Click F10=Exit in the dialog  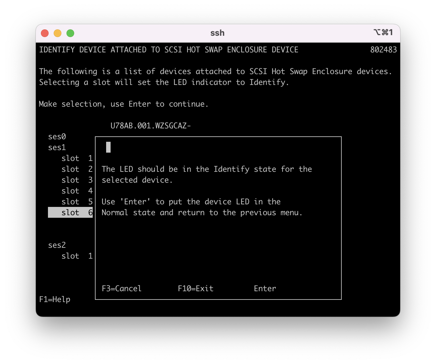pyautogui.click(x=196, y=289)
